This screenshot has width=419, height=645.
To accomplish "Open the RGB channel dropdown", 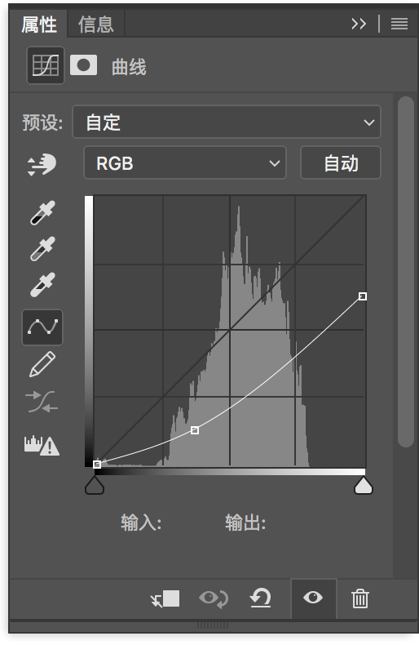I will [x=185, y=163].
